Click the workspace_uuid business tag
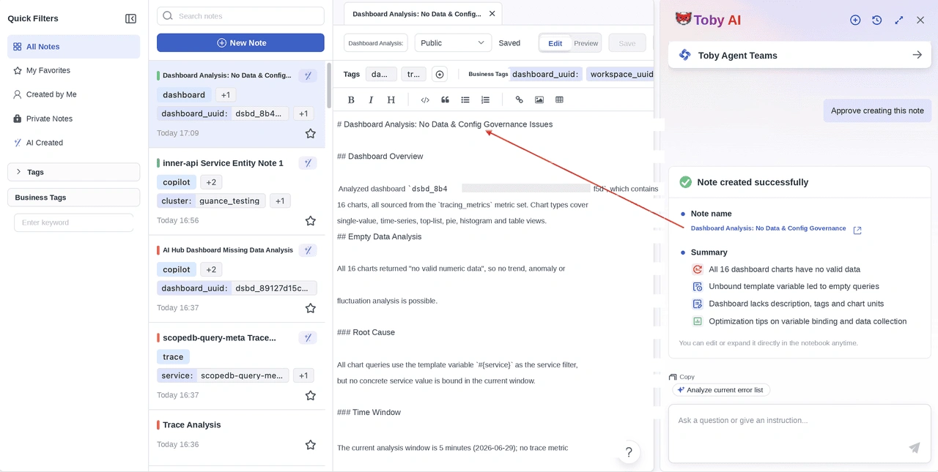Screen dimensions: 938x472 [x=621, y=74]
